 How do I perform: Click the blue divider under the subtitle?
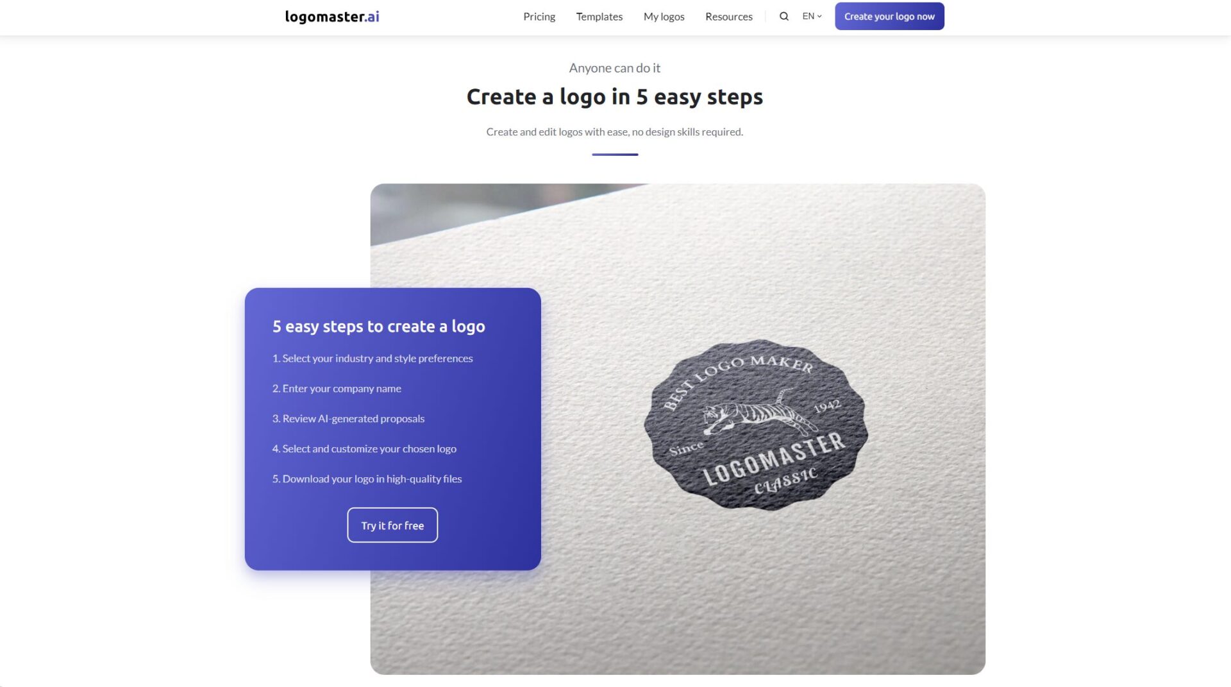point(615,155)
